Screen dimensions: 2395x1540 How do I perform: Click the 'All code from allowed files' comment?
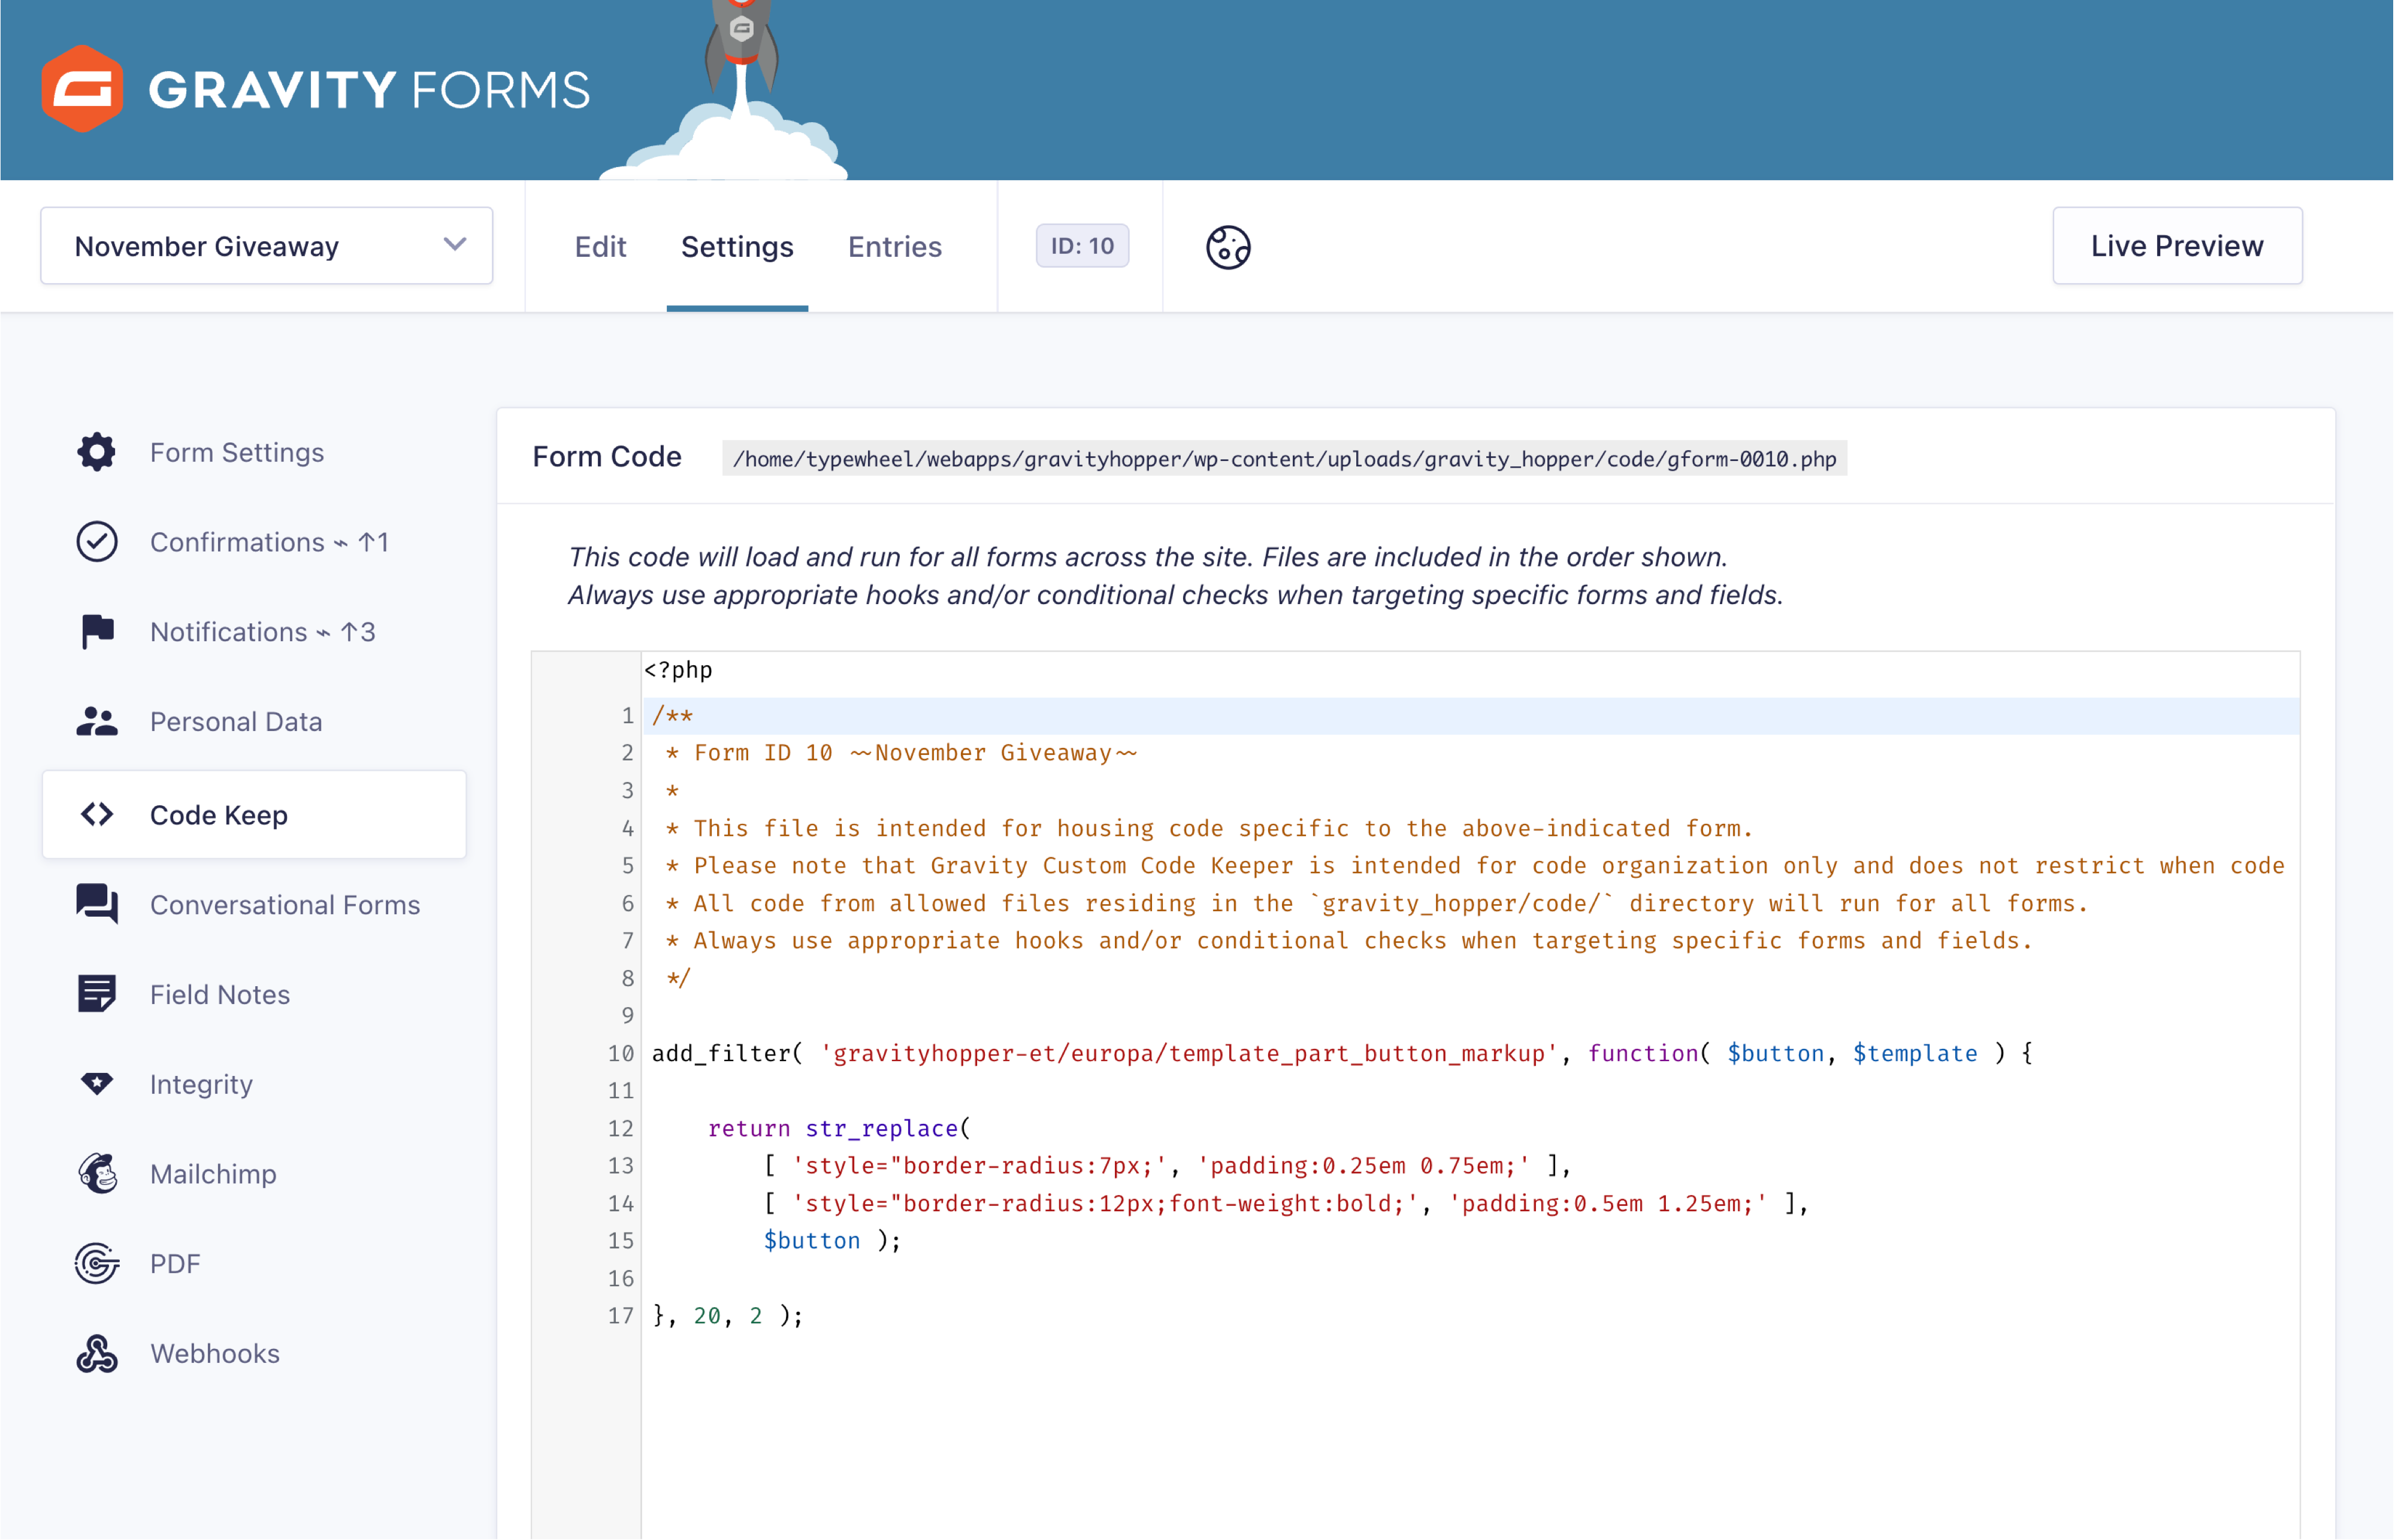coord(1377,903)
